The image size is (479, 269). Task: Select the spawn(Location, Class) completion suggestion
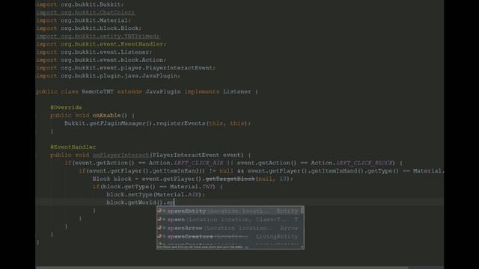tap(228, 220)
